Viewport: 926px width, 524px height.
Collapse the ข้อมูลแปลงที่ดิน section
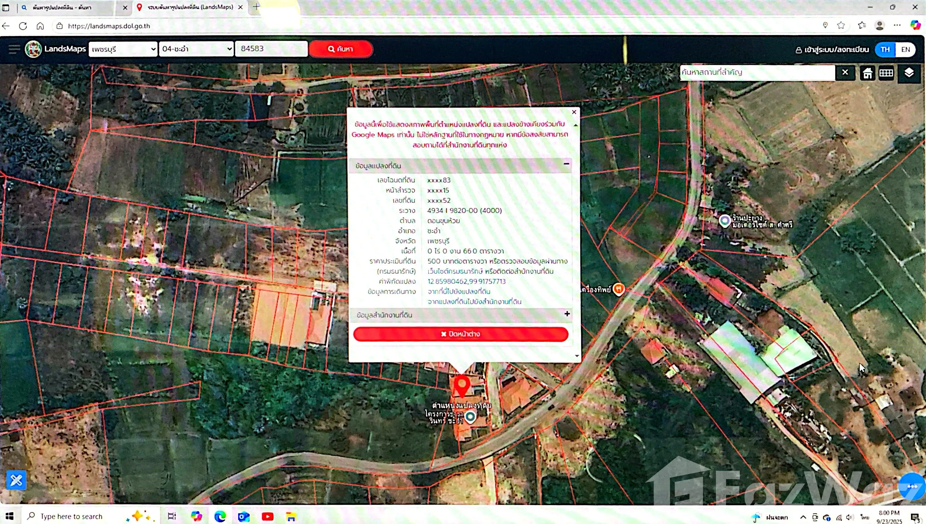coord(566,164)
